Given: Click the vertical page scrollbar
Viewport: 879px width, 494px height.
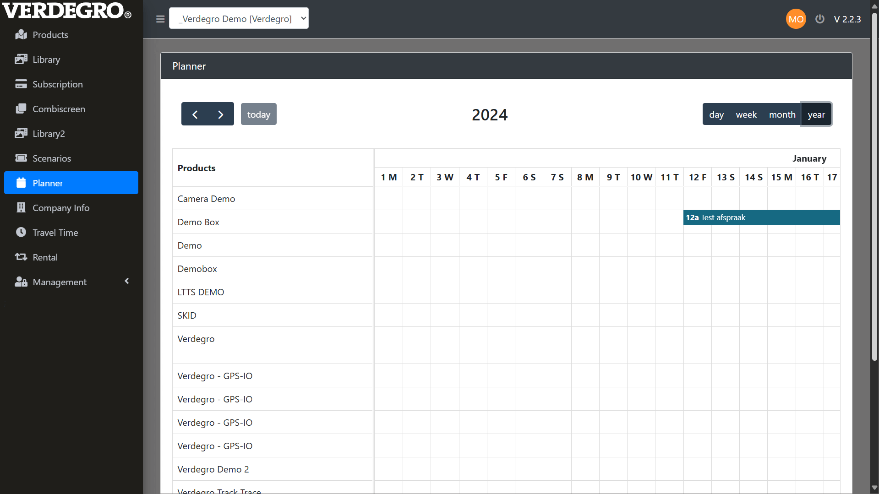Looking at the screenshot, I should tap(874, 187).
